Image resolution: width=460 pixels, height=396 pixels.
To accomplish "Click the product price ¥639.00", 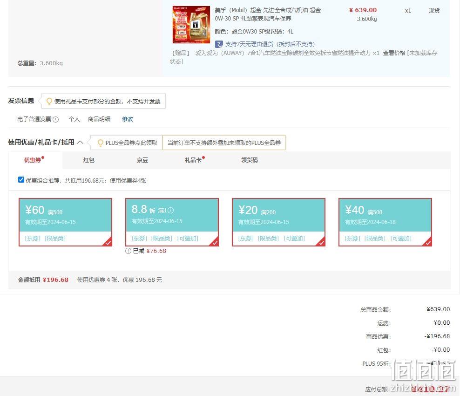I will pyautogui.click(x=363, y=10).
